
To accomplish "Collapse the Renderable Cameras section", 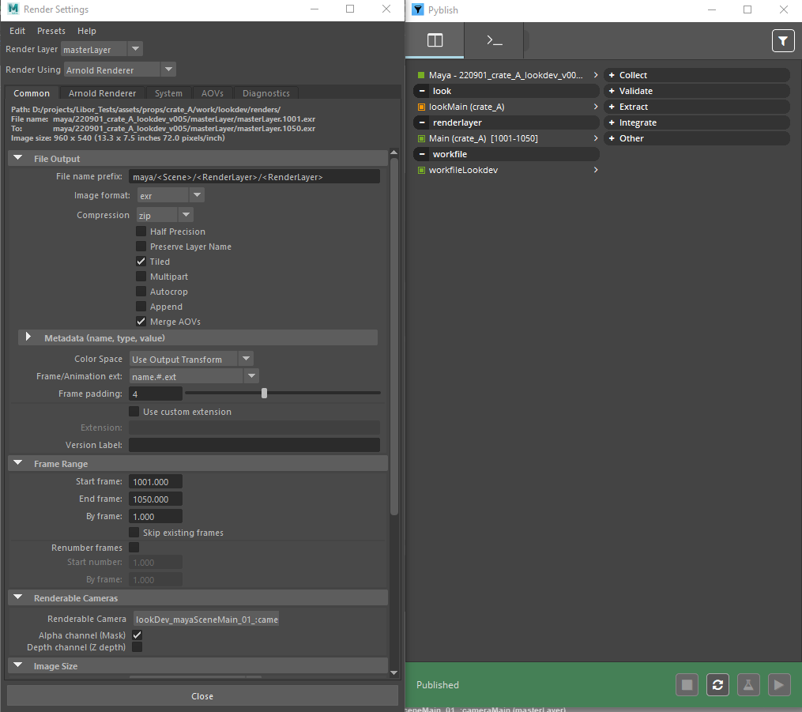I will [18, 597].
